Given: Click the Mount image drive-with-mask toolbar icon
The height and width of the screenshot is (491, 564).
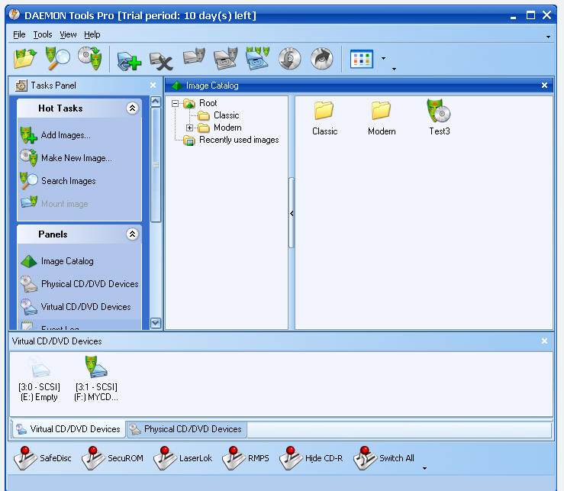Looking at the screenshot, I should (x=194, y=57).
